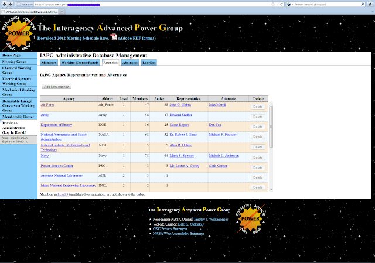Open NASA Web Accessibility Statement link

(x=179, y=234)
